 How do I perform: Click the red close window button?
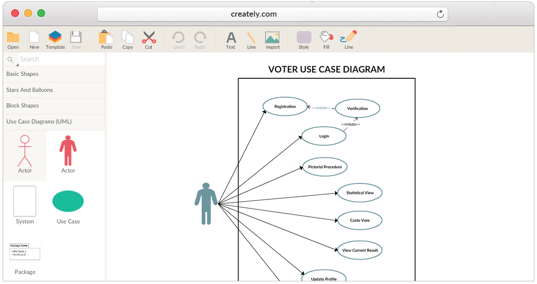tap(15, 13)
